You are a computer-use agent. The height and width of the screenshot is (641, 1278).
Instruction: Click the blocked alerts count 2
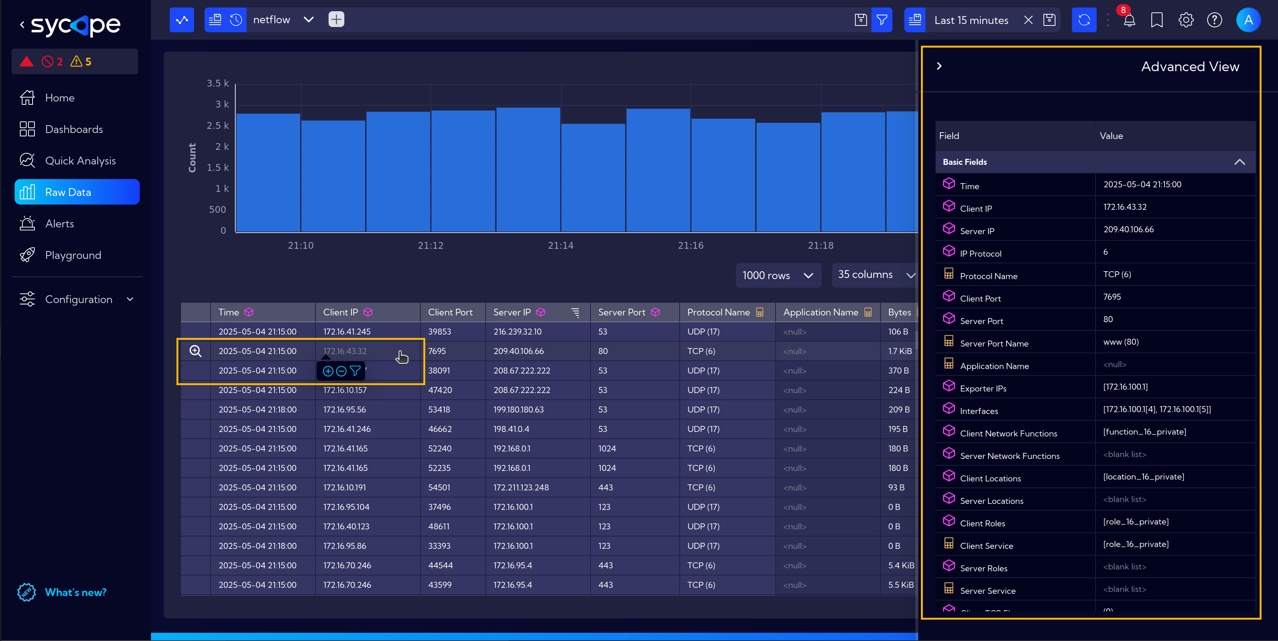point(52,61)
